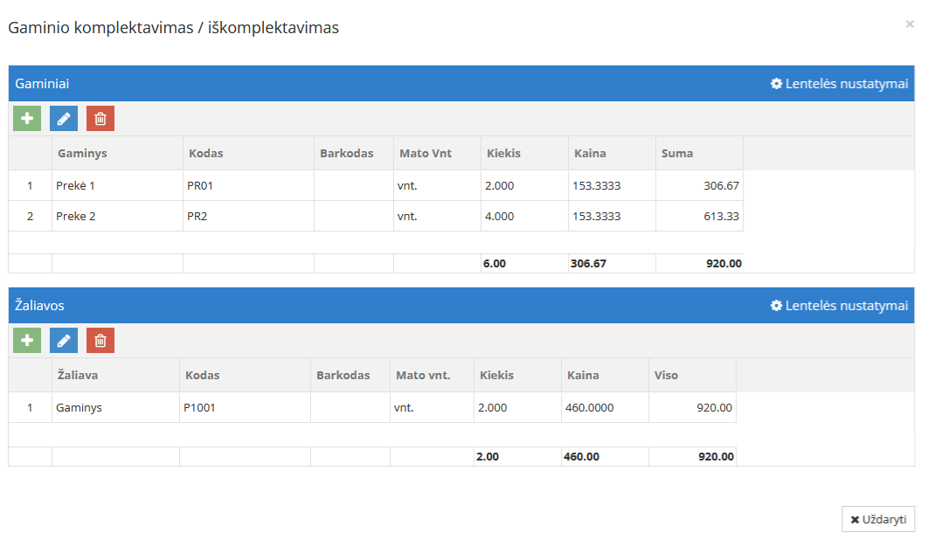Click the red trash icon in Žaliavos
928x540 pixels.
[100, 341]
